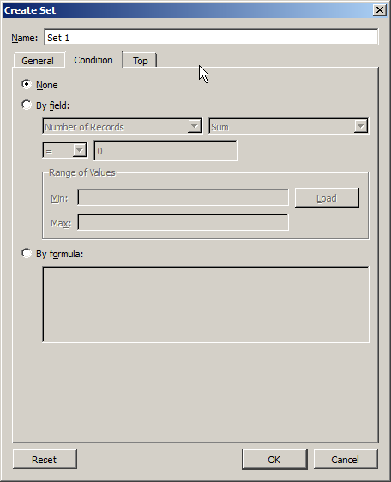Click the OK button

click(x=274, y=459)
